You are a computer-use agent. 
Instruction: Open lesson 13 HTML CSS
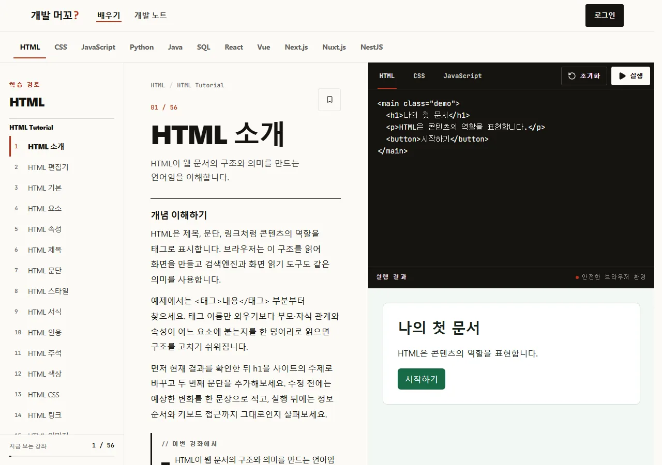[x=62, y=394]
